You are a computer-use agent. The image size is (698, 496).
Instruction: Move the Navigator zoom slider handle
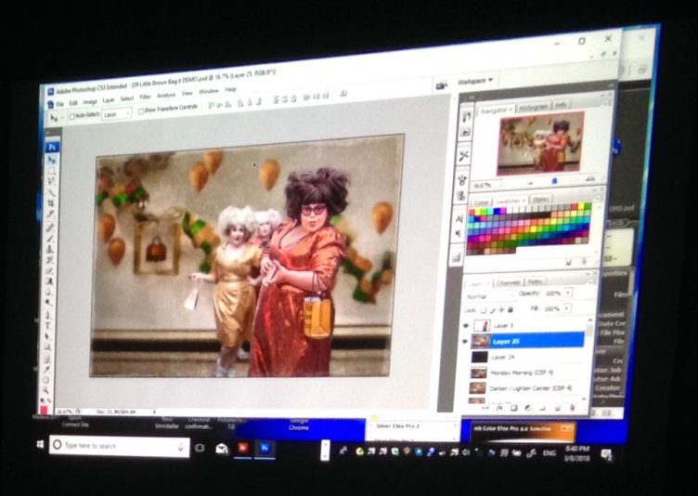pos(554,181)
